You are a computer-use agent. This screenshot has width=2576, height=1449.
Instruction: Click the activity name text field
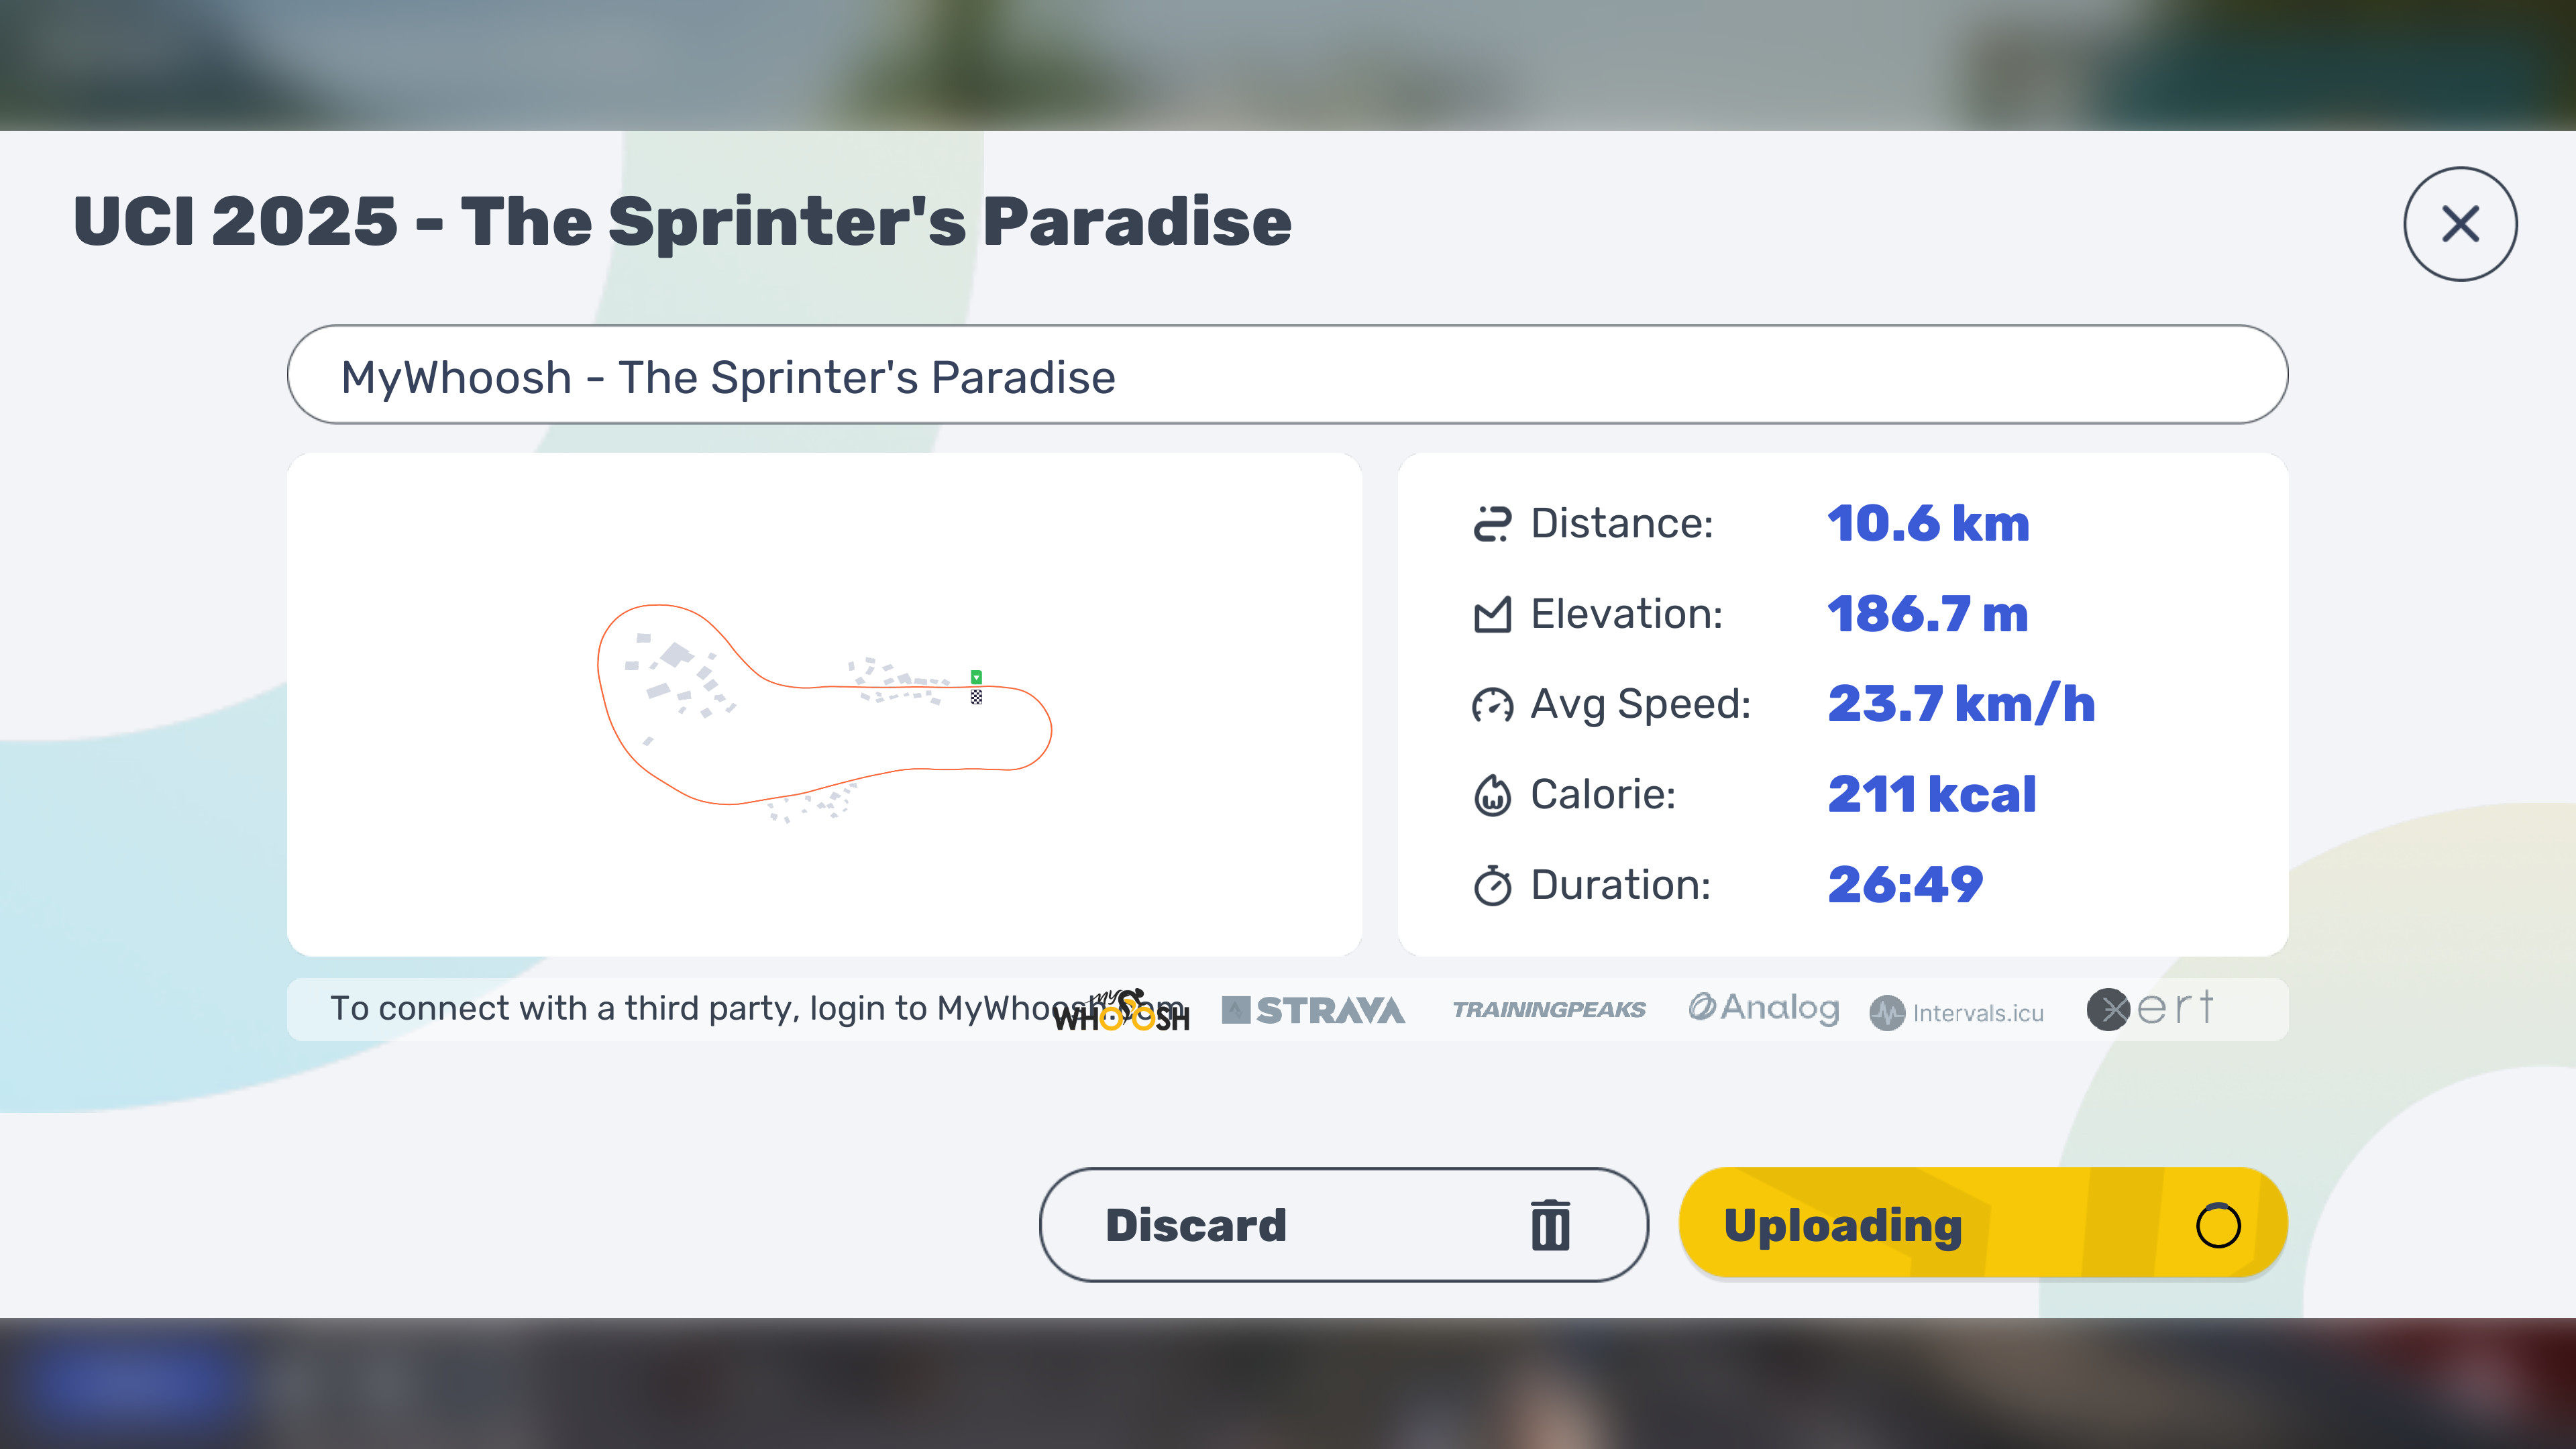point(1287,375)
